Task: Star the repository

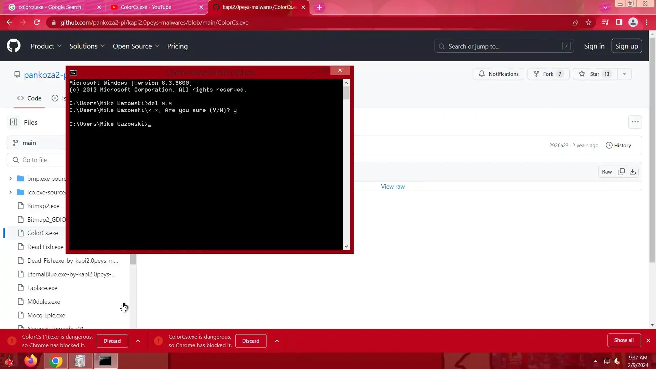Action: (x=594, y=74)
